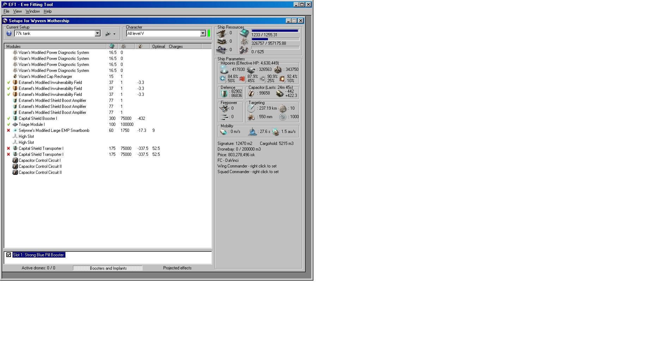Click the turret hardpoints icon in Ship Resources
Screen dimensions: 655x348
pos(222,33)
